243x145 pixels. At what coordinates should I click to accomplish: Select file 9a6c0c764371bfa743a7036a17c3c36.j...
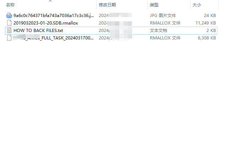click(54, 16)
